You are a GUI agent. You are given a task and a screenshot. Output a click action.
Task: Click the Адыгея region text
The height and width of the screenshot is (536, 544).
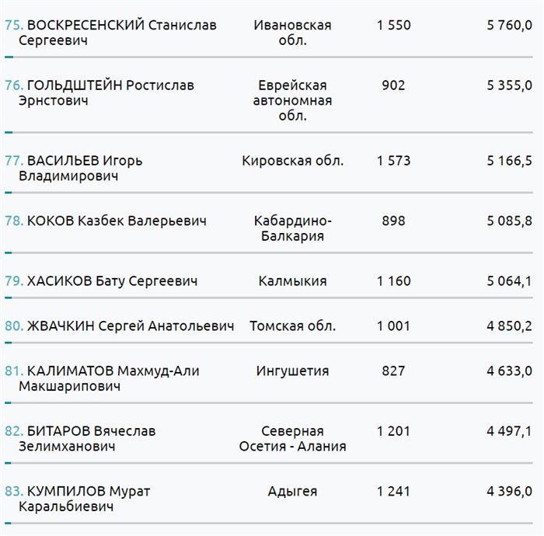tap(292, 491)
